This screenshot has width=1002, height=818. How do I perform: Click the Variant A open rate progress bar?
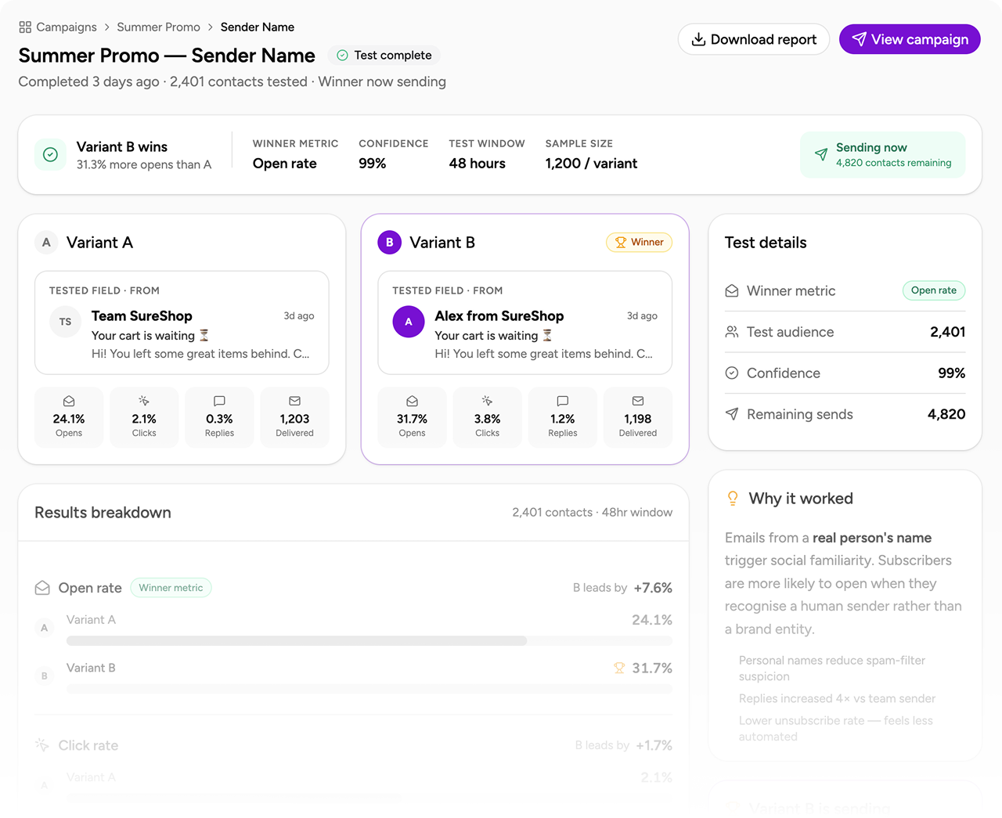tap(296, 640)
